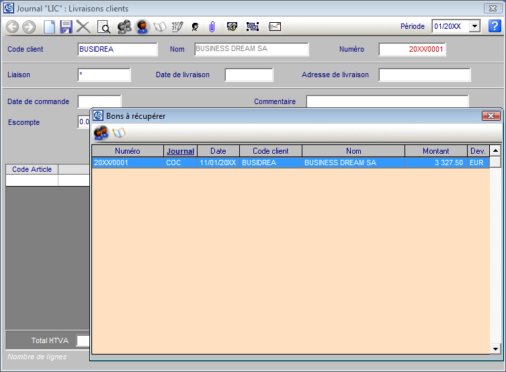This screenshot has width=506, height=372.
Task: Click the envelope card icon in toolbar
Action: [x=275, y=27]
